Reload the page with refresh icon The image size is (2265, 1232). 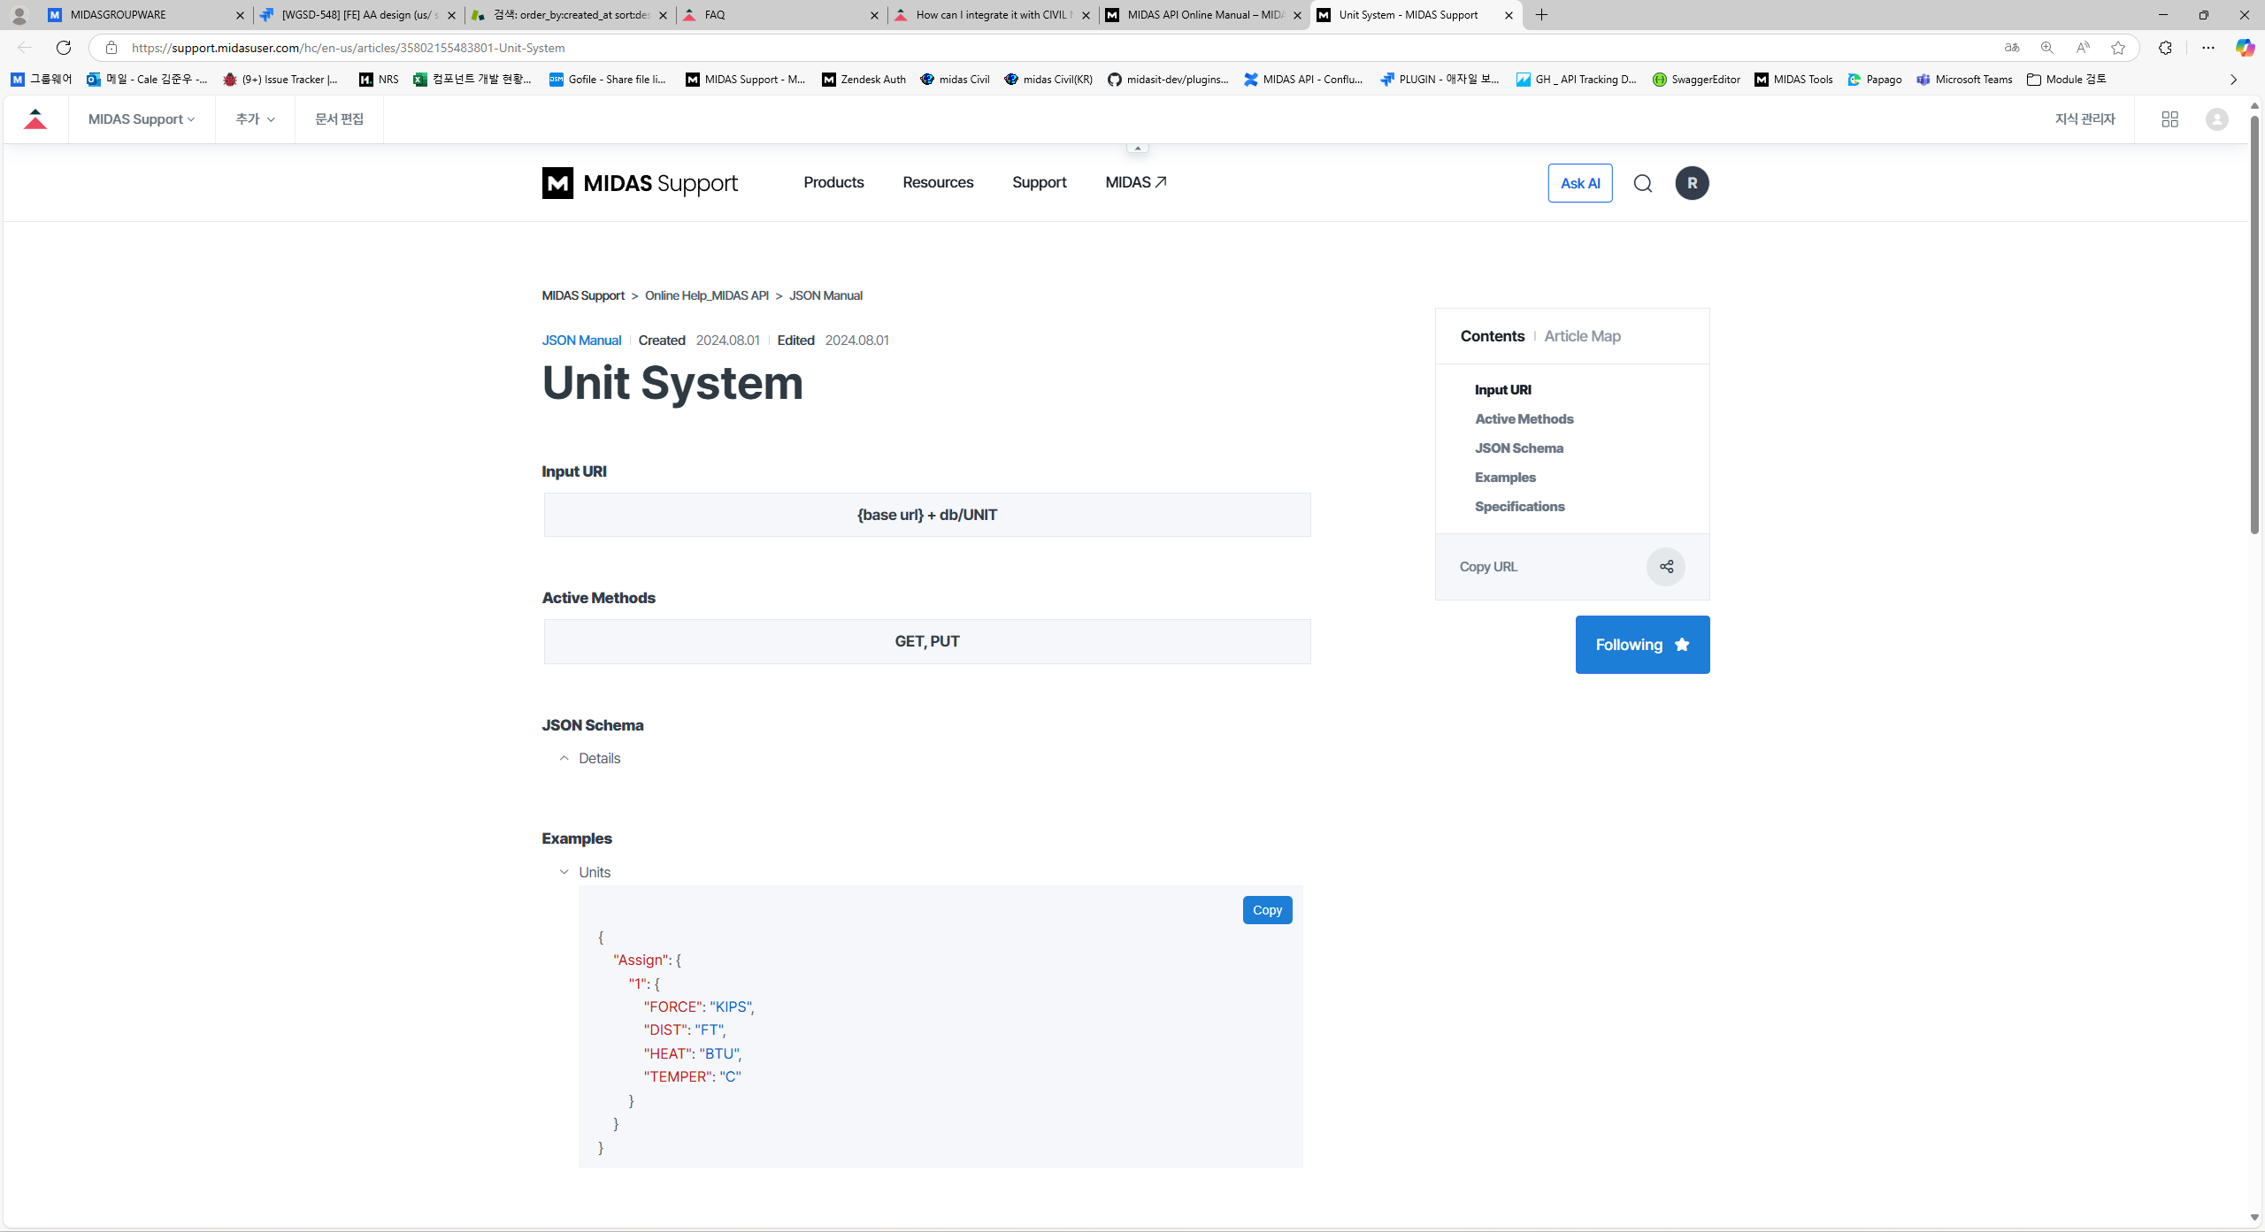tap(64, 48)
